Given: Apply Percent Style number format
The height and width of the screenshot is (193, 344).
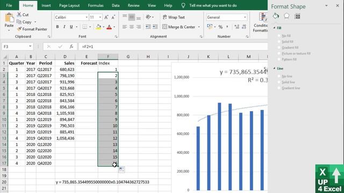Looking at the screenshot, I should [220, 27].
